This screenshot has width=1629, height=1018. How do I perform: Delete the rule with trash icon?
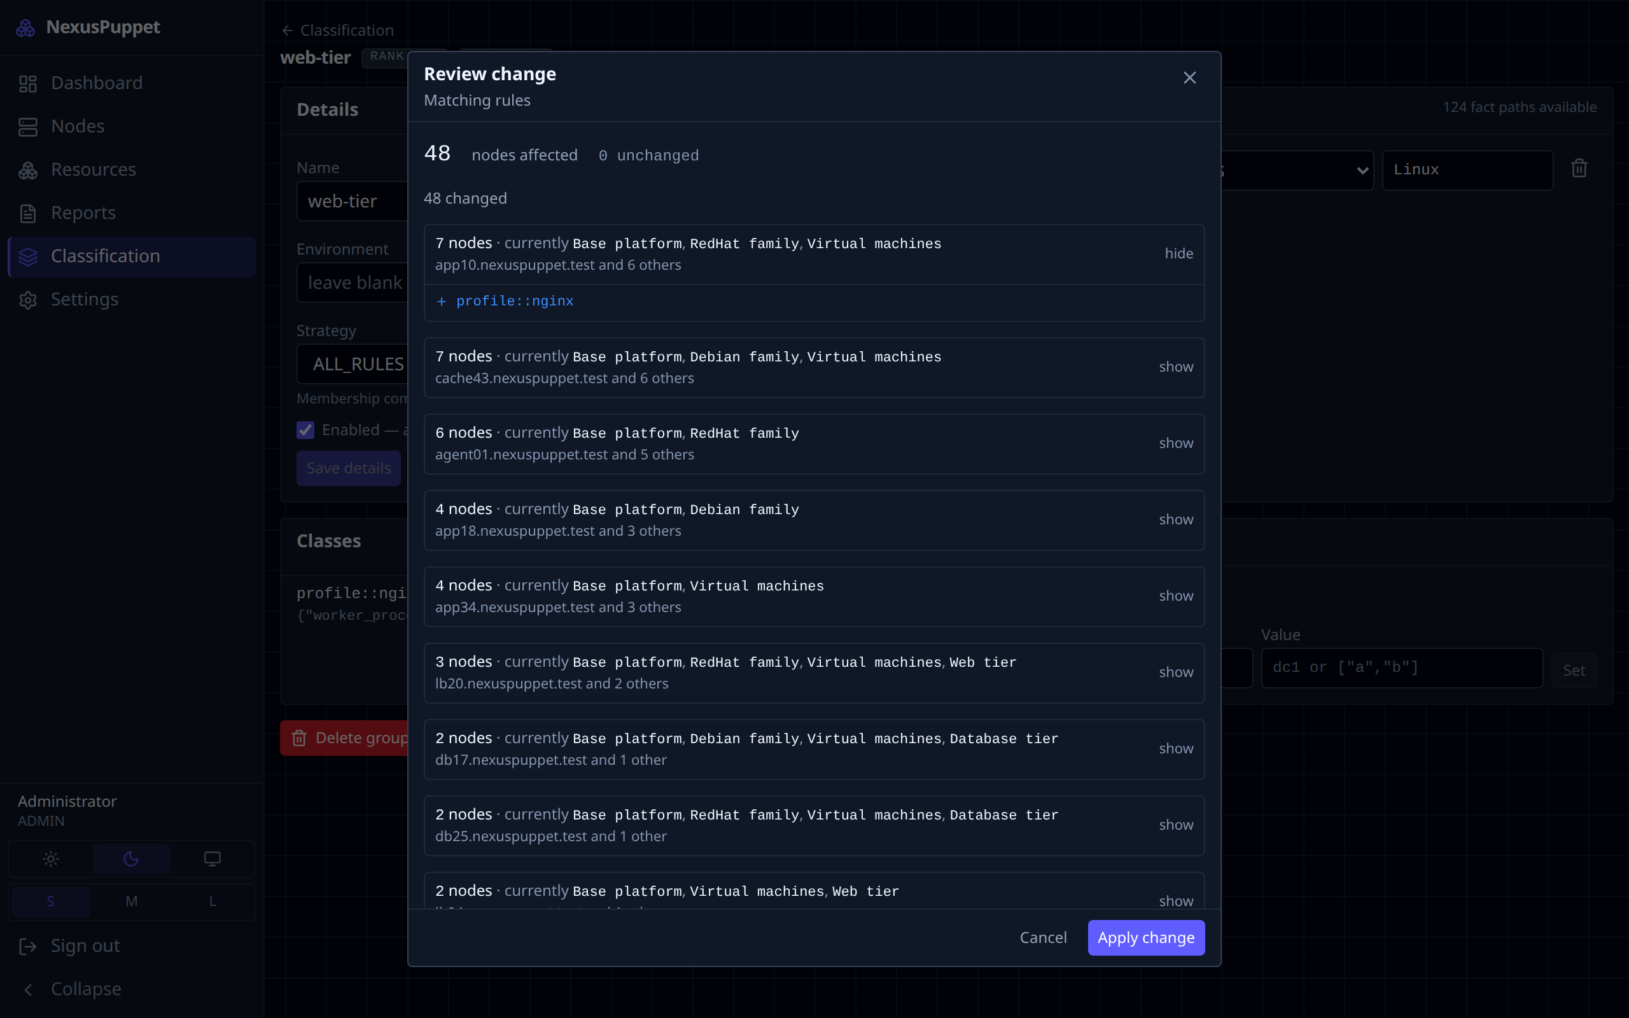pos(1579,169)
